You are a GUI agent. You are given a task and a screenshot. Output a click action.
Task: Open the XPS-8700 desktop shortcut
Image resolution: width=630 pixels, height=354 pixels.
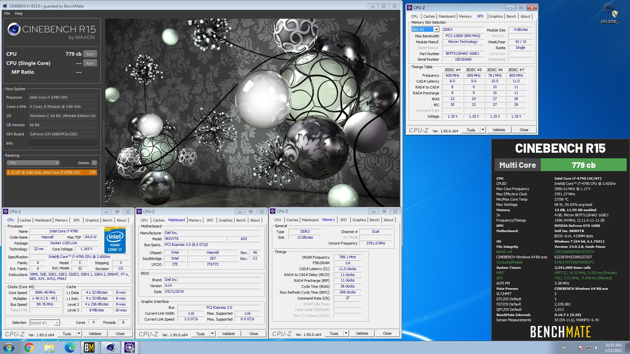[610, 13]
